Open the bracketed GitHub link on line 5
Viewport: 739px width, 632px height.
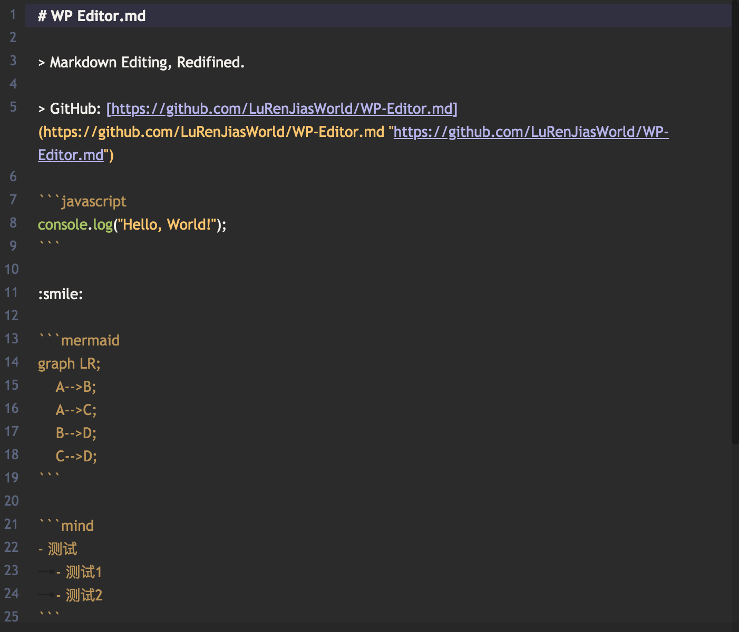[282, 108]
